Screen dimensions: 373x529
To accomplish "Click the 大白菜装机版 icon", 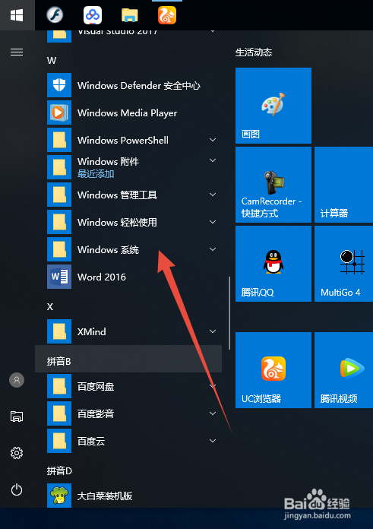I will click(x=59, y=496).
